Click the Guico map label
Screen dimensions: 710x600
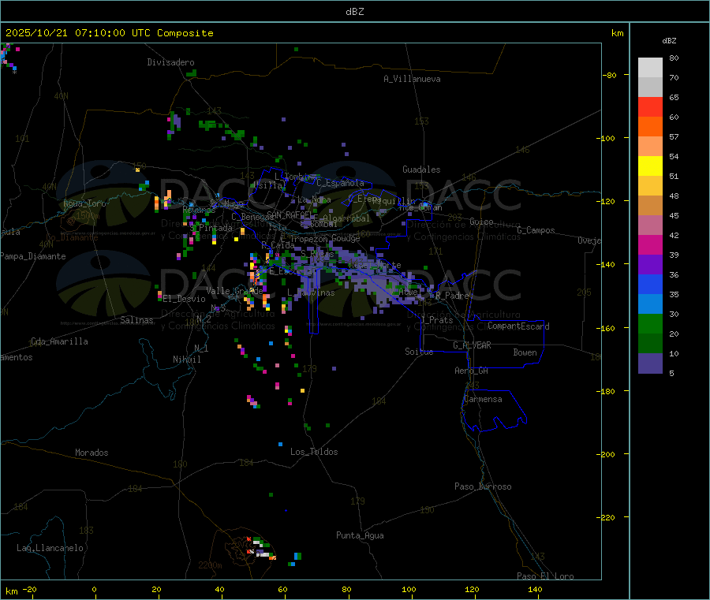point(481,222)
